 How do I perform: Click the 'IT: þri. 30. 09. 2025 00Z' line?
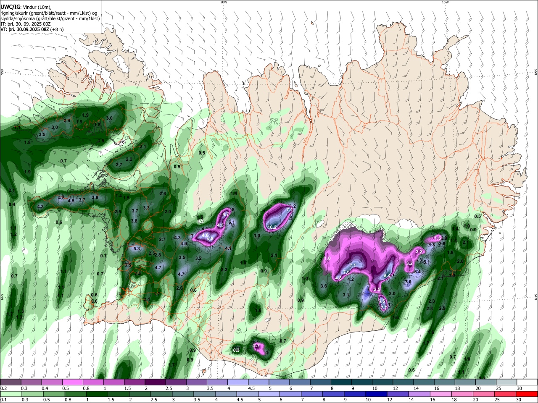coord(26,24)
